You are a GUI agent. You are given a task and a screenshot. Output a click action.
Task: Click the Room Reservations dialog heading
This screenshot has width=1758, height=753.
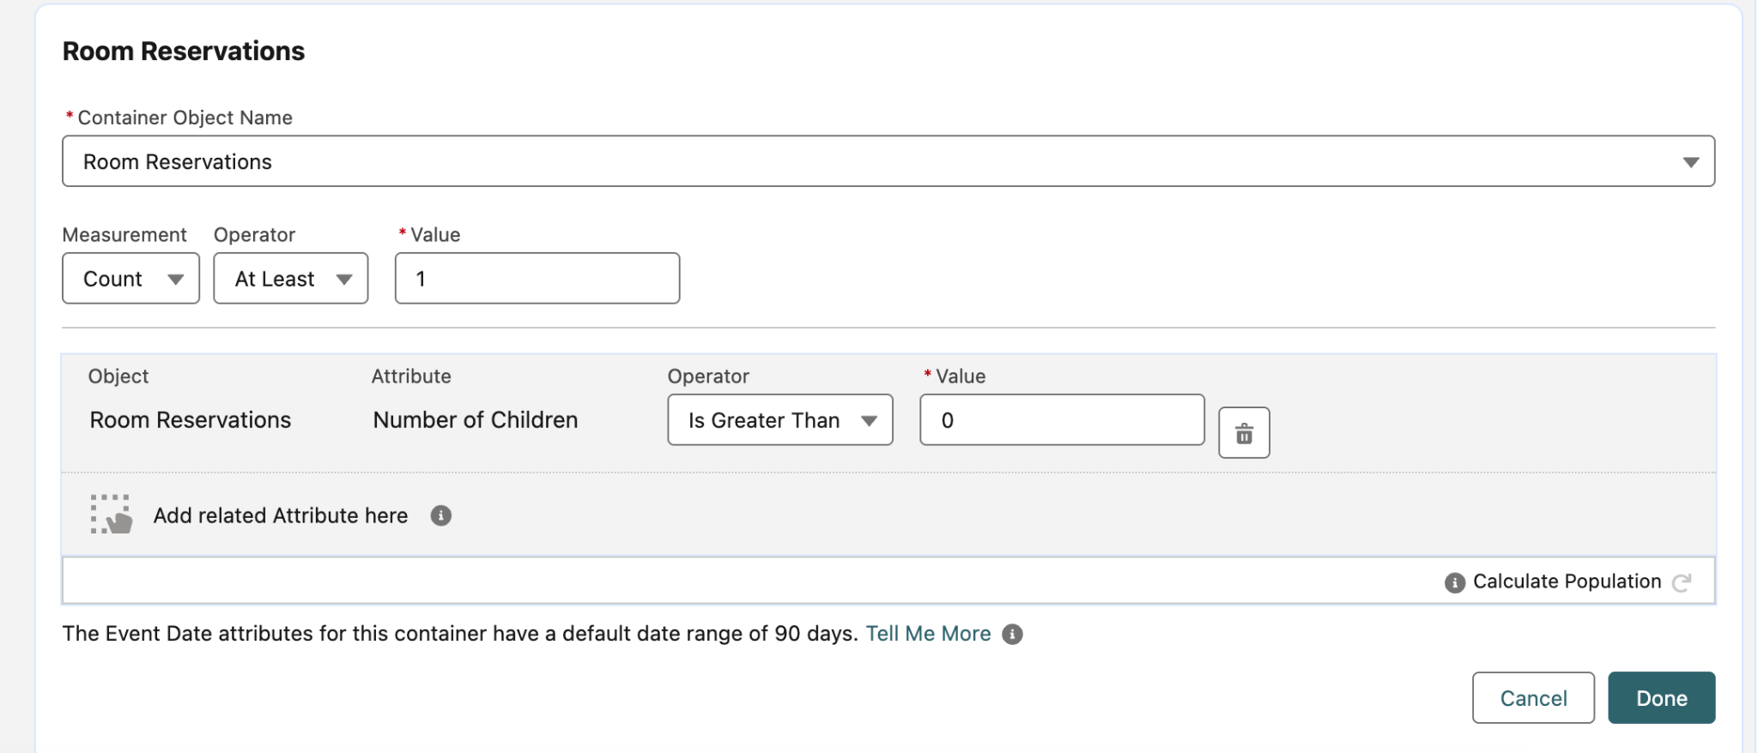pos(184,51)
